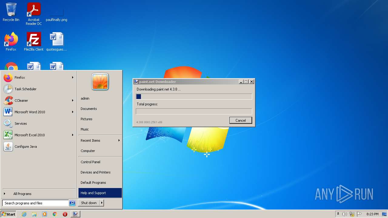This screenshot has height=218, width=388.
Task: Select the quotesgues Word document on desktop
Action: 56,42
